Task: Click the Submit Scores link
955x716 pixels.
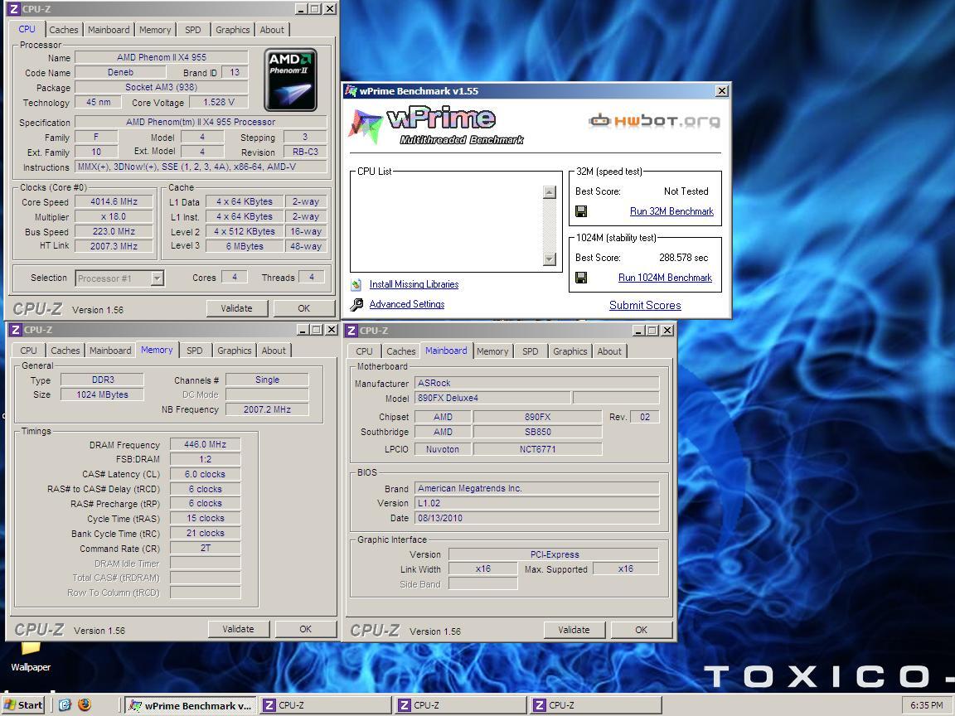Action: (x=645, y=306)
